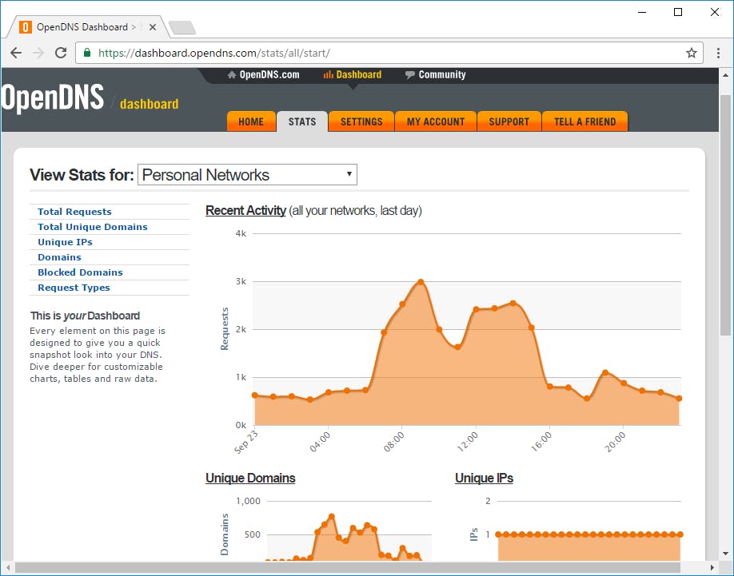This screenshot has height=576, width=734.
Task: Open the sidebar Unique IPs link
Action: pos(65,242)
